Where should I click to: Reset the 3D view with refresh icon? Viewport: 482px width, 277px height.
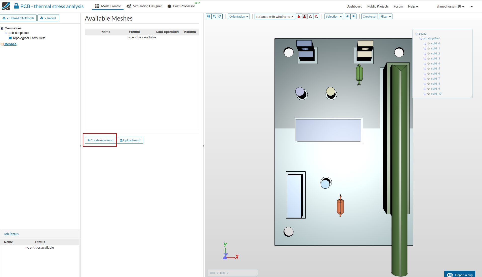coord(220,17)
